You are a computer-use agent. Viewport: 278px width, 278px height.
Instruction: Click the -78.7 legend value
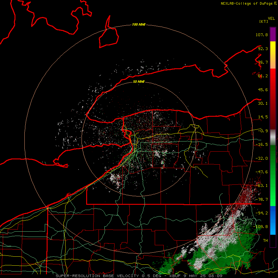[x=262, y=200]
